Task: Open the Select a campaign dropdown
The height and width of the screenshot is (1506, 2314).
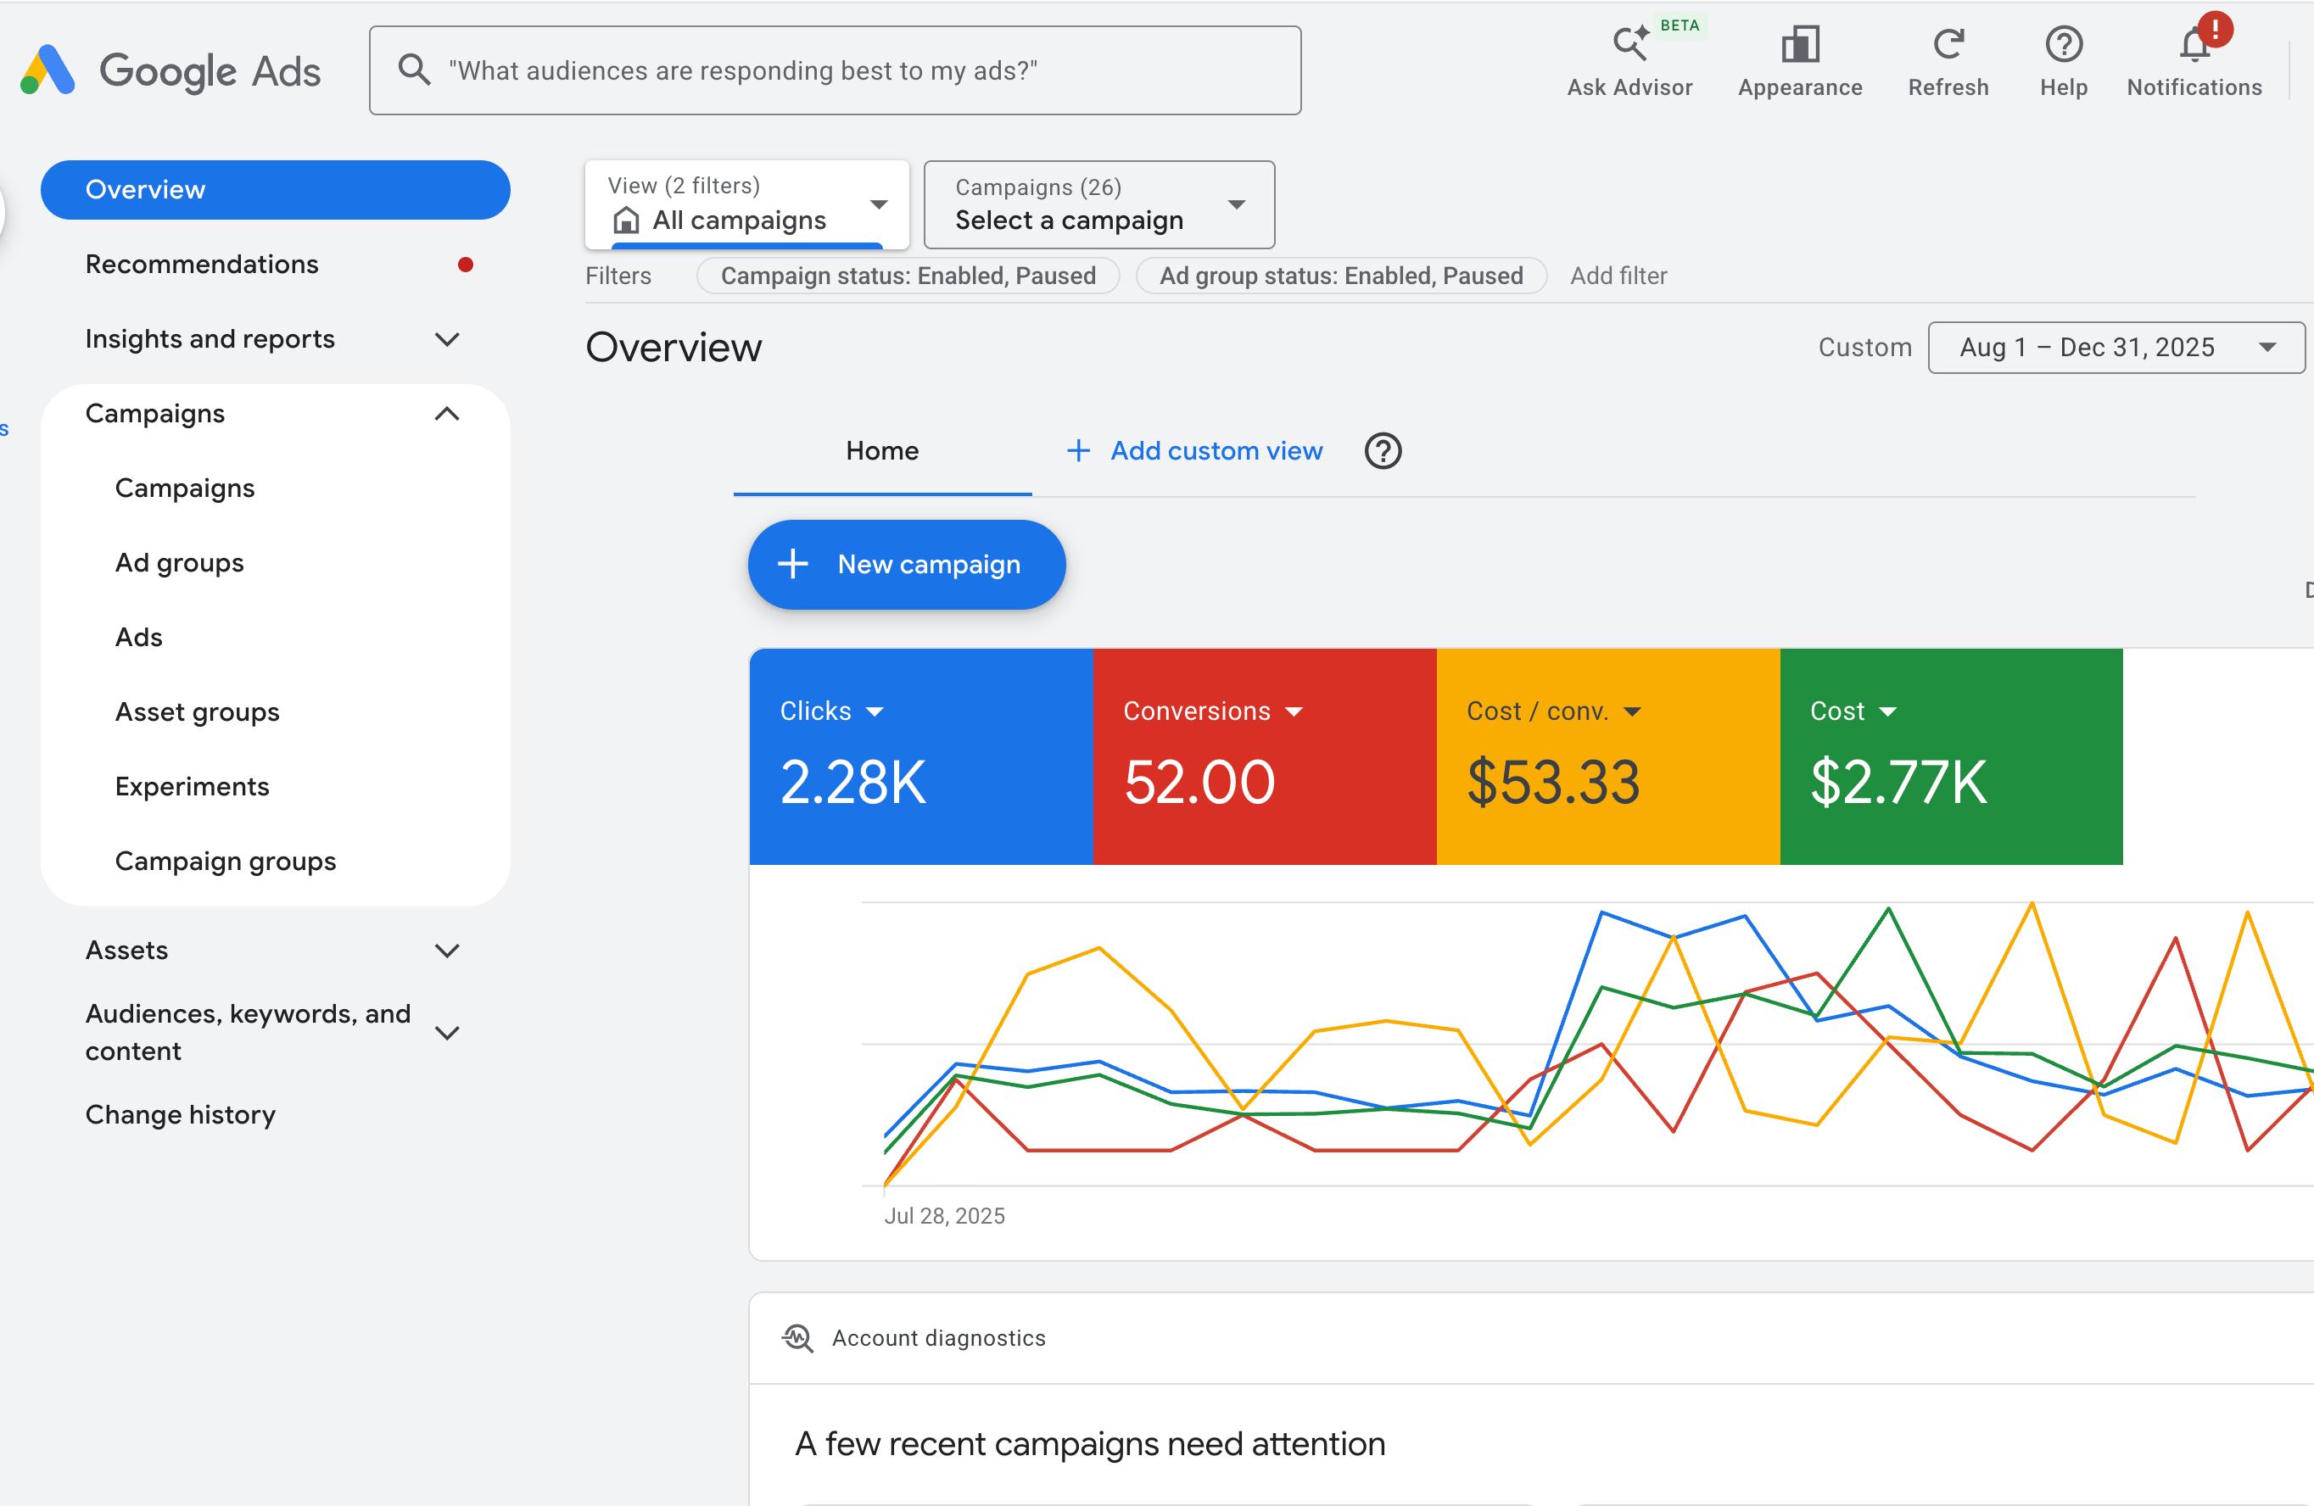Action: point(1098,204)
